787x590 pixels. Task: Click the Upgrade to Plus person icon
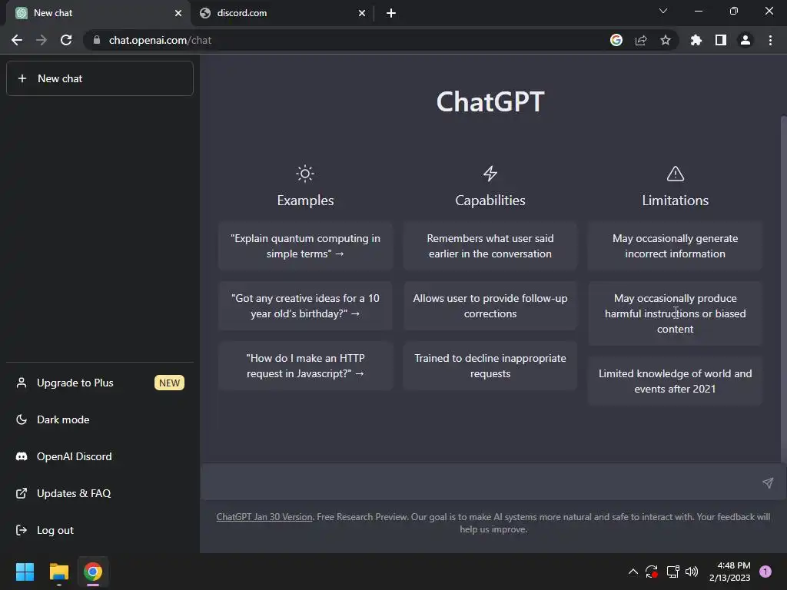(x=21, y=383)
